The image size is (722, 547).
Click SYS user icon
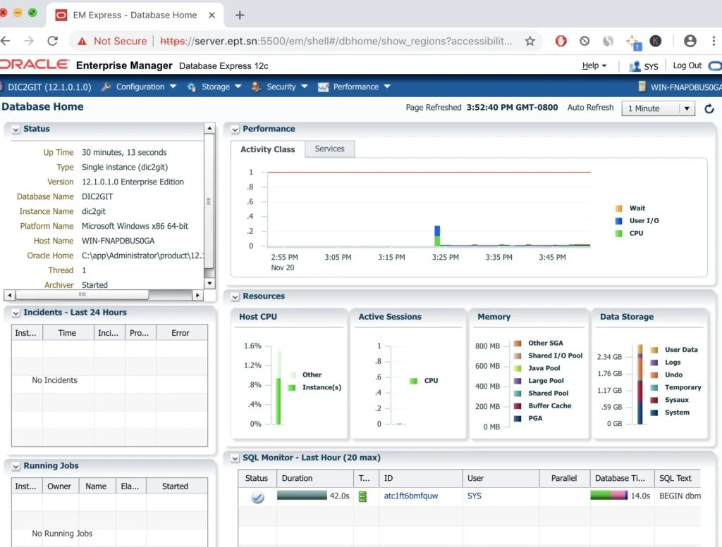[x=635, y=66]
